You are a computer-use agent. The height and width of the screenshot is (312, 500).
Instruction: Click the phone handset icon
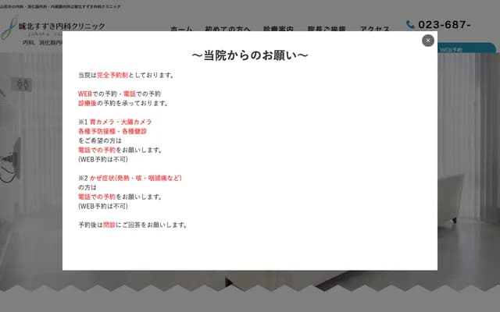(410, 24)
